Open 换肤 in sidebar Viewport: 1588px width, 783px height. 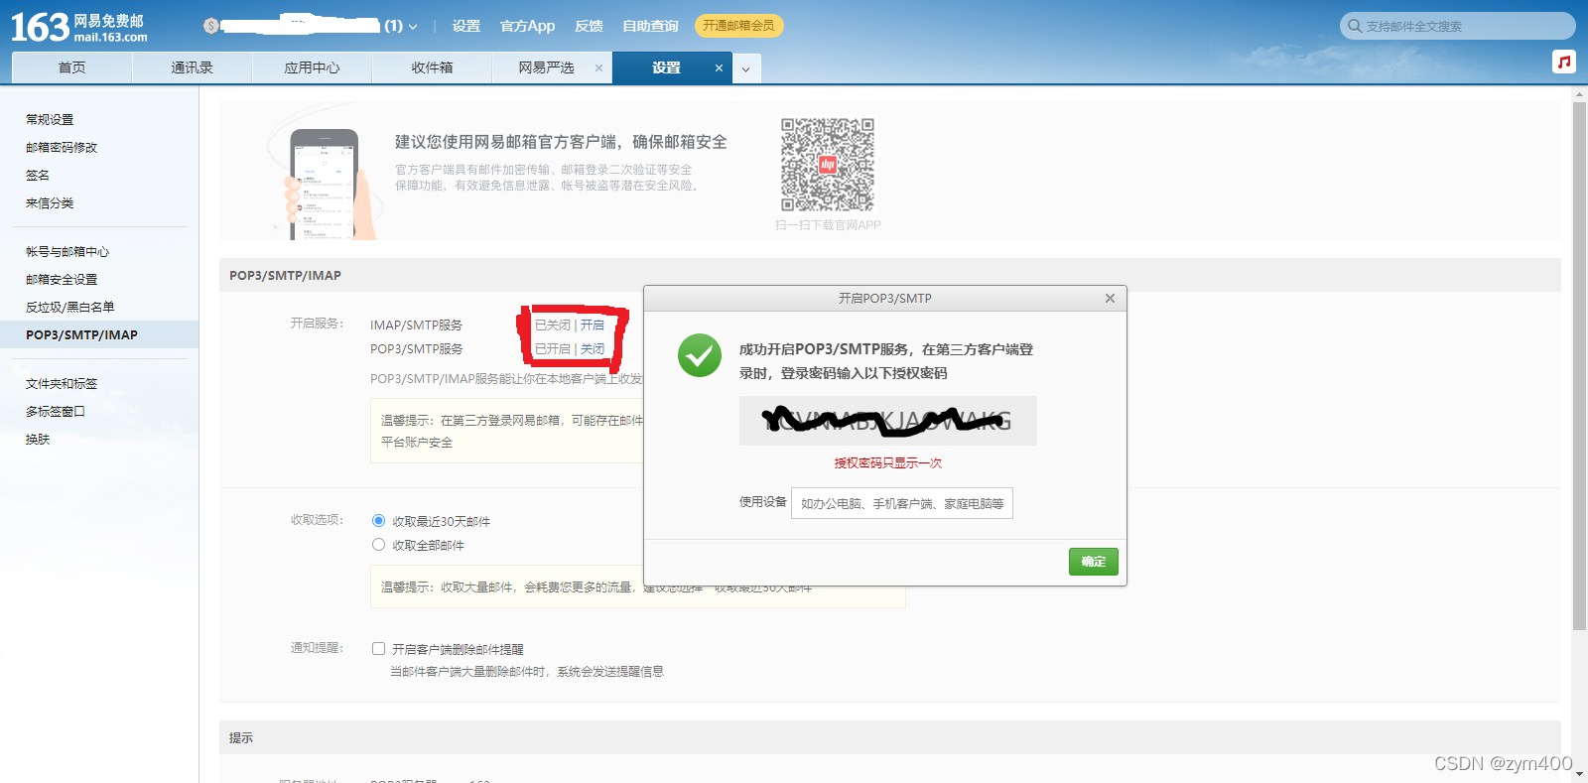coord(38,439)
